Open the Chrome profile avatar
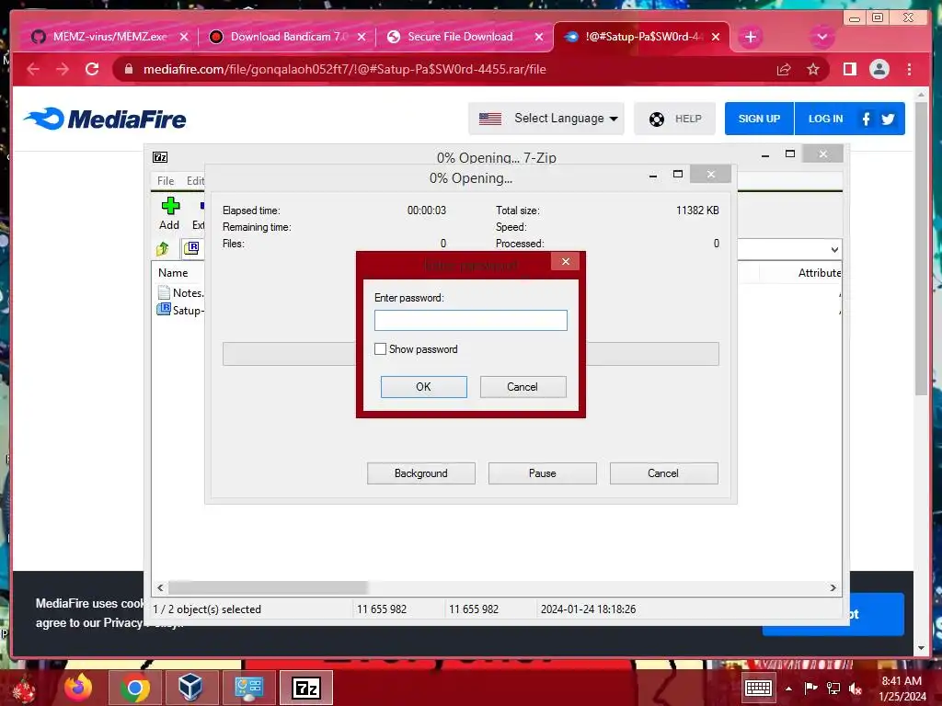This screenshot has width=942, height=706. coord(879,69)
